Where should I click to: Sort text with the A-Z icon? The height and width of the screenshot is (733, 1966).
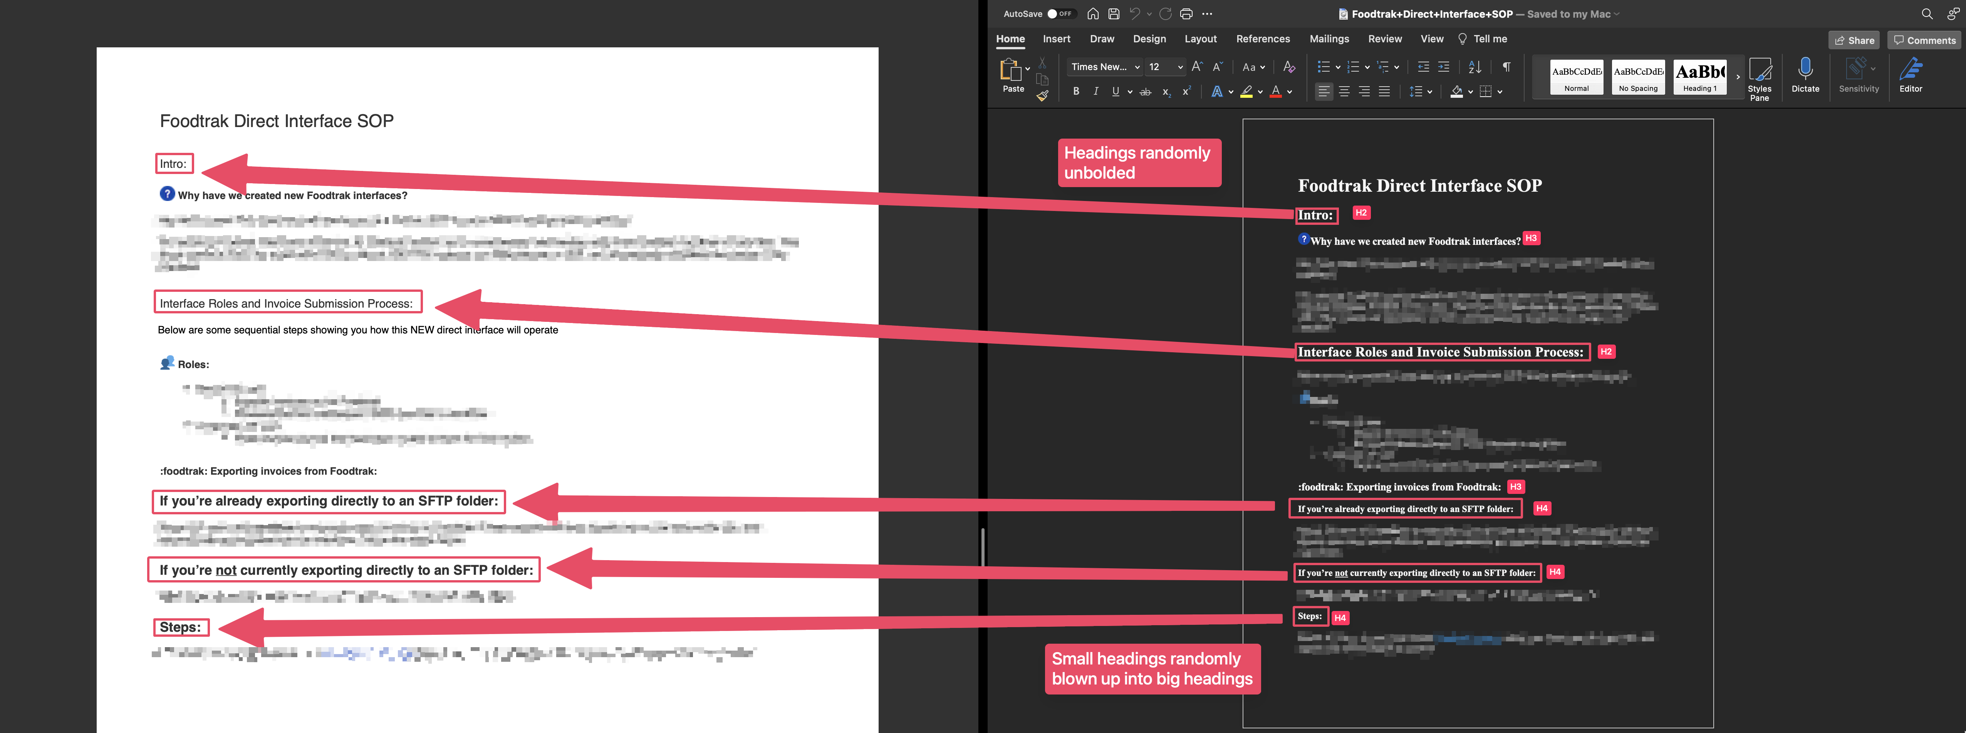(1474, 67)
